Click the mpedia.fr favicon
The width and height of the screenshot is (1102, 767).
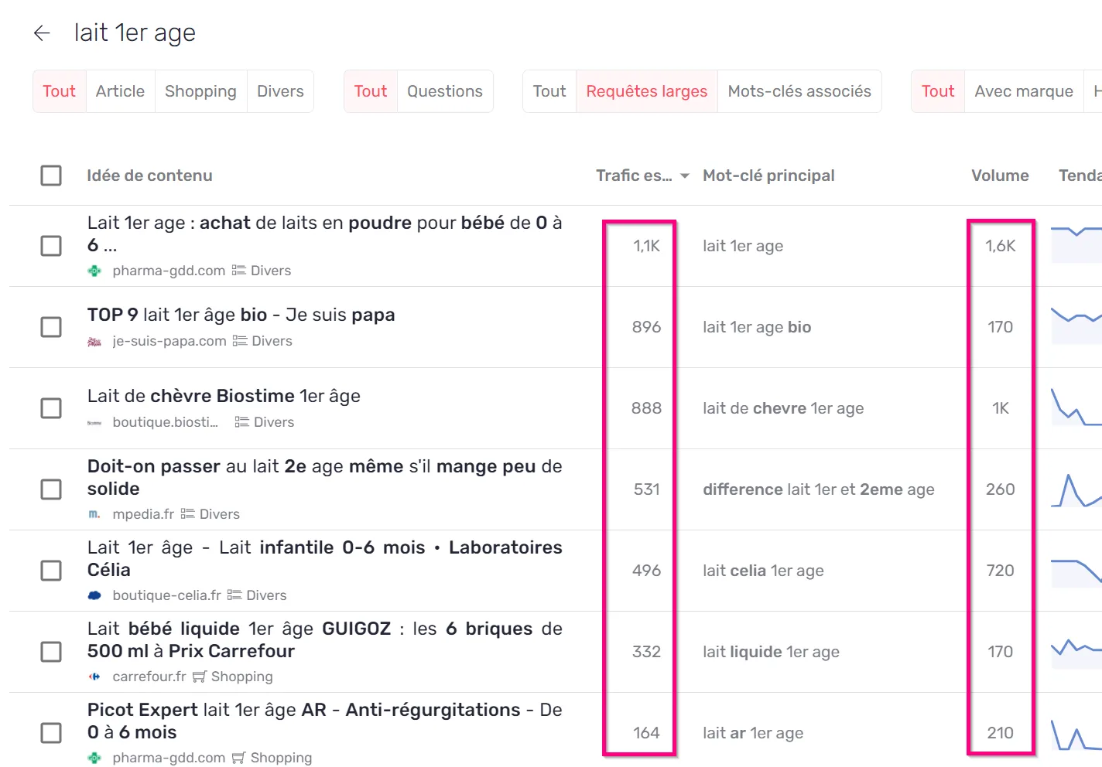coord(94,514)
